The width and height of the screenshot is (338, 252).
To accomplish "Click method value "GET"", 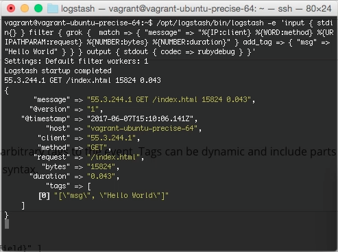I will 97,147.
